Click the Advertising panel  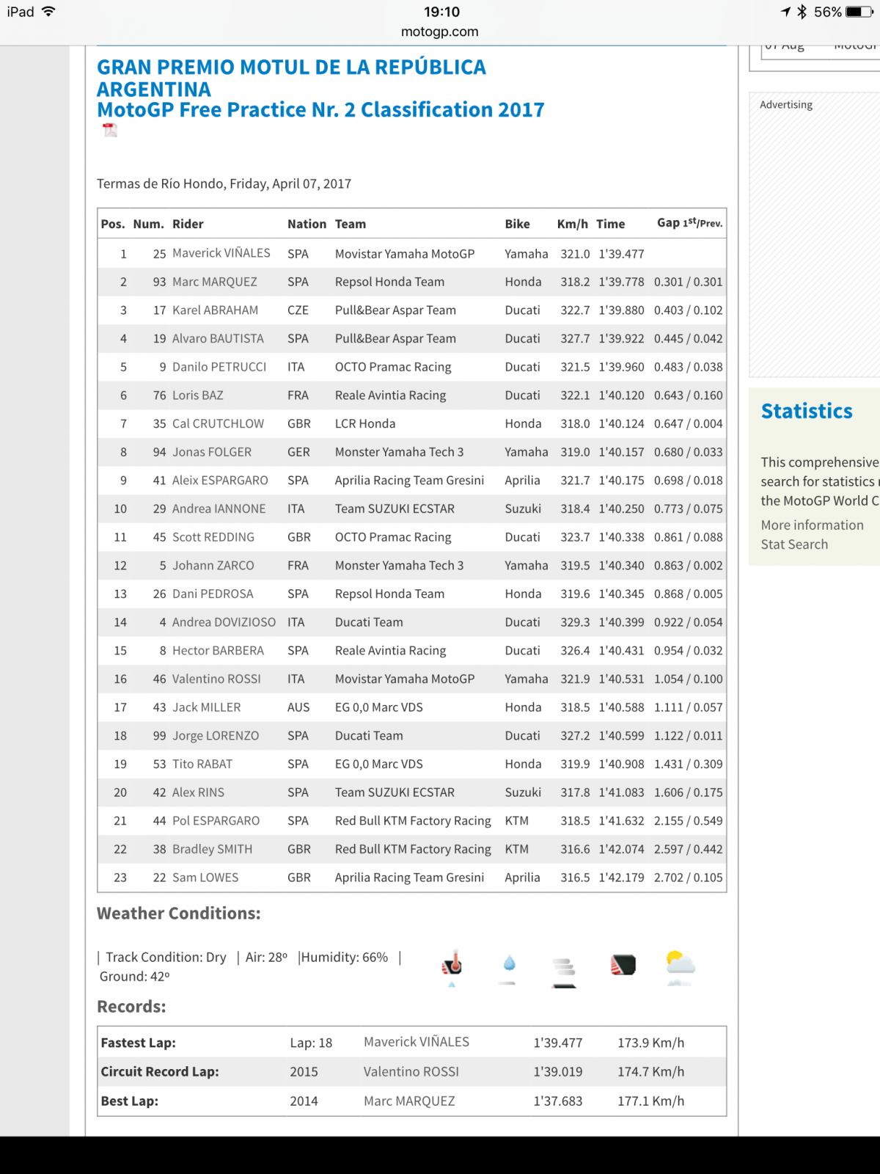tap(815, 235)
